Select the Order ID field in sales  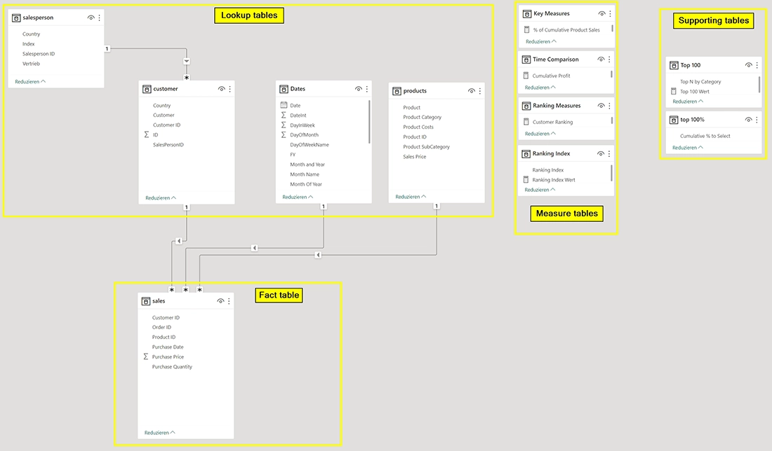point(161,327)
